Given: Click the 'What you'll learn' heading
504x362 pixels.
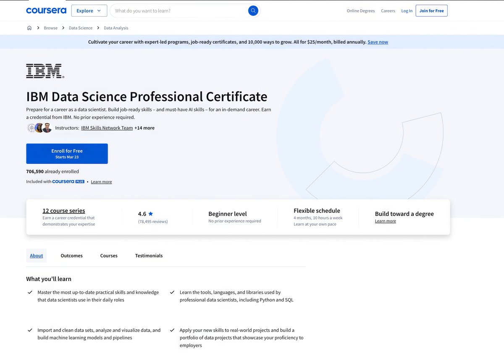Looking at the screenshot, I should [x=49, y=279].
